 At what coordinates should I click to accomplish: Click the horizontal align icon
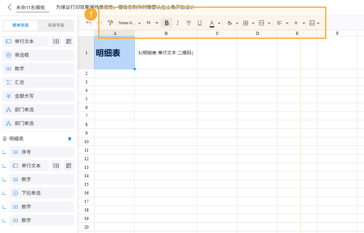[279, 23]
